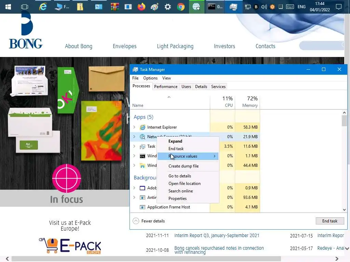Switch to the Performance tab
The height and width of the screenshot is (262, 350).
coord(166,87)
